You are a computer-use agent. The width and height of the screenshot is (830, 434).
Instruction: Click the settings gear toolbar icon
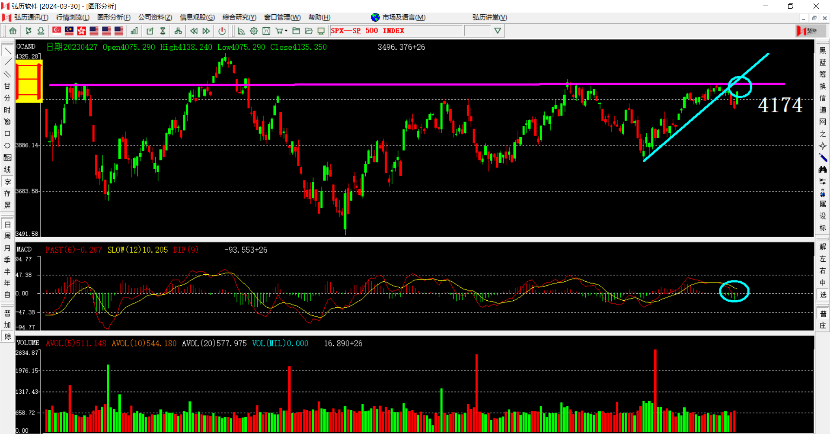[x=254, y=31]
